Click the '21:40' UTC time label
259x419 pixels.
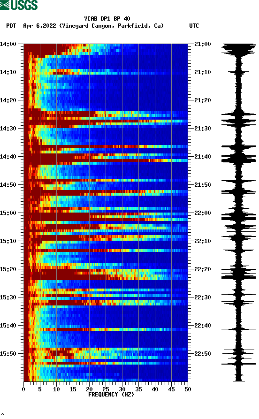[x=203, y=157]
